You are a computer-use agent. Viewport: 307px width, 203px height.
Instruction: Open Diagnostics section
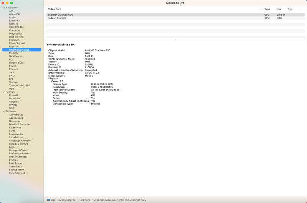click(x=16, y=34)
